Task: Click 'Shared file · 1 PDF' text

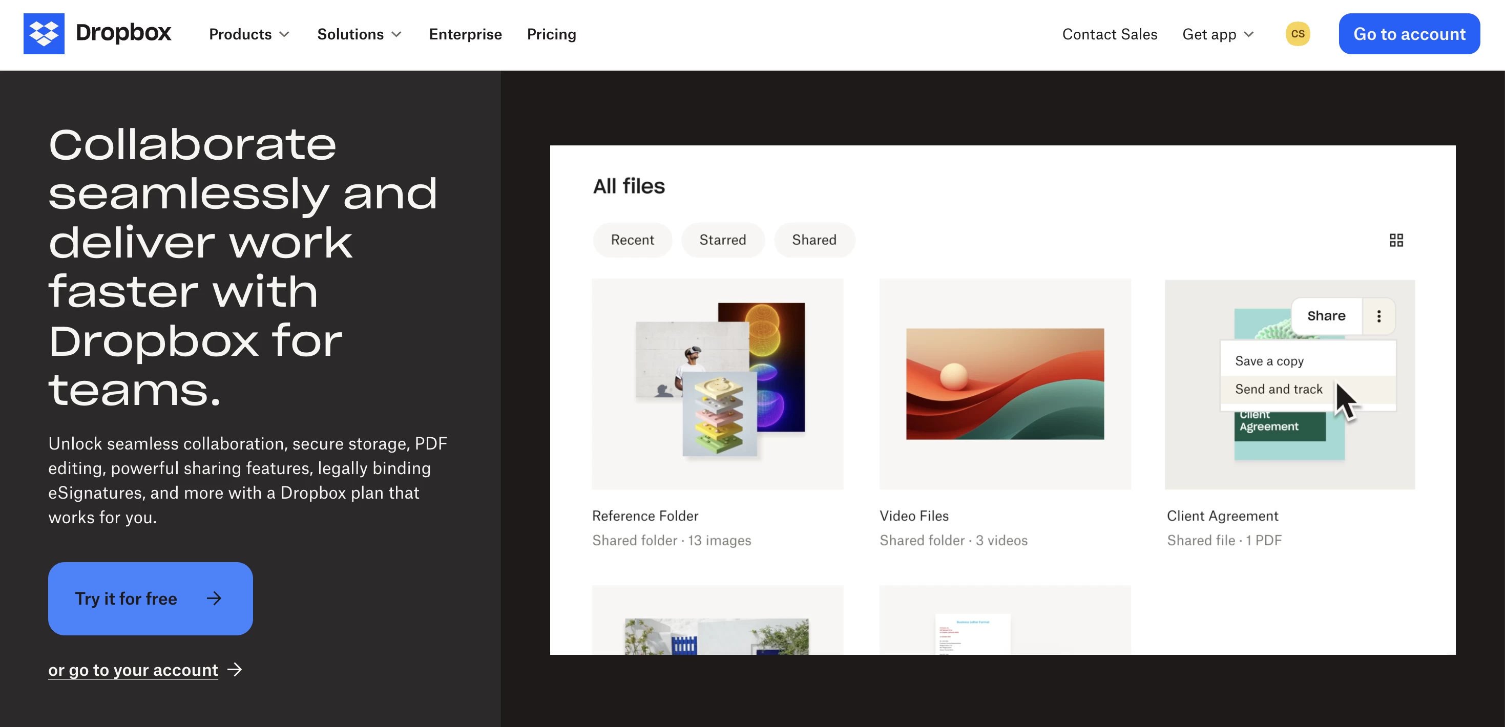Action: click(x=1224, y=540)
